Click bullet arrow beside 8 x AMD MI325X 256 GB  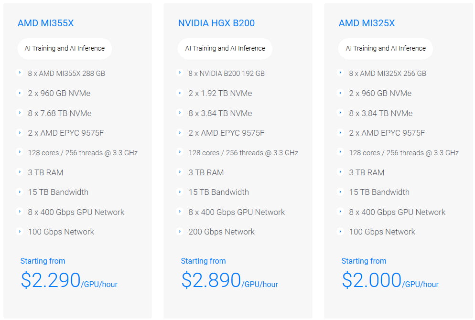(341, 73)
